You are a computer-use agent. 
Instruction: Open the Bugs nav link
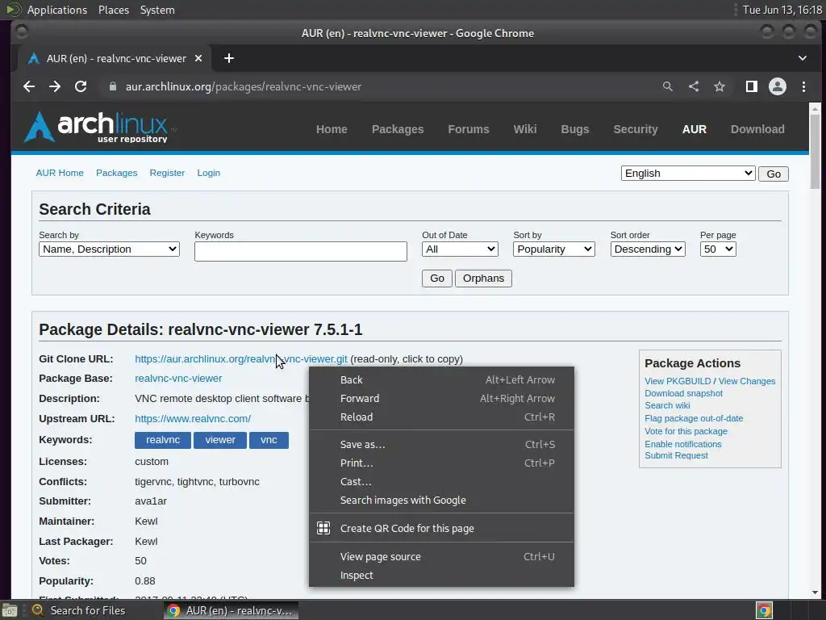(574, 129)
